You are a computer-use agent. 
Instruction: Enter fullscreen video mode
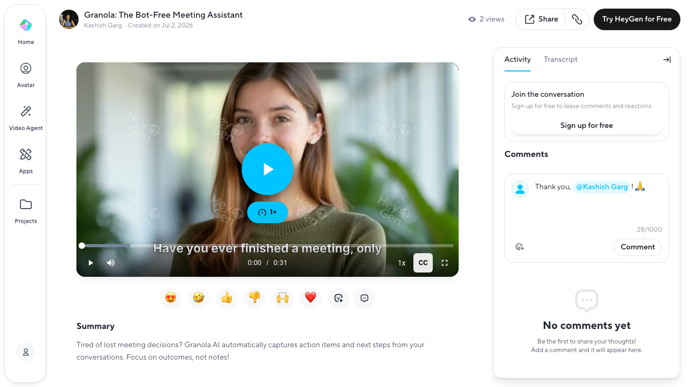tap(445, 263)
